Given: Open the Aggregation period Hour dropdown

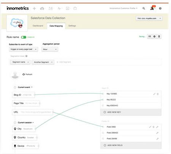Looking at the screenshot, I should point(50,49).
